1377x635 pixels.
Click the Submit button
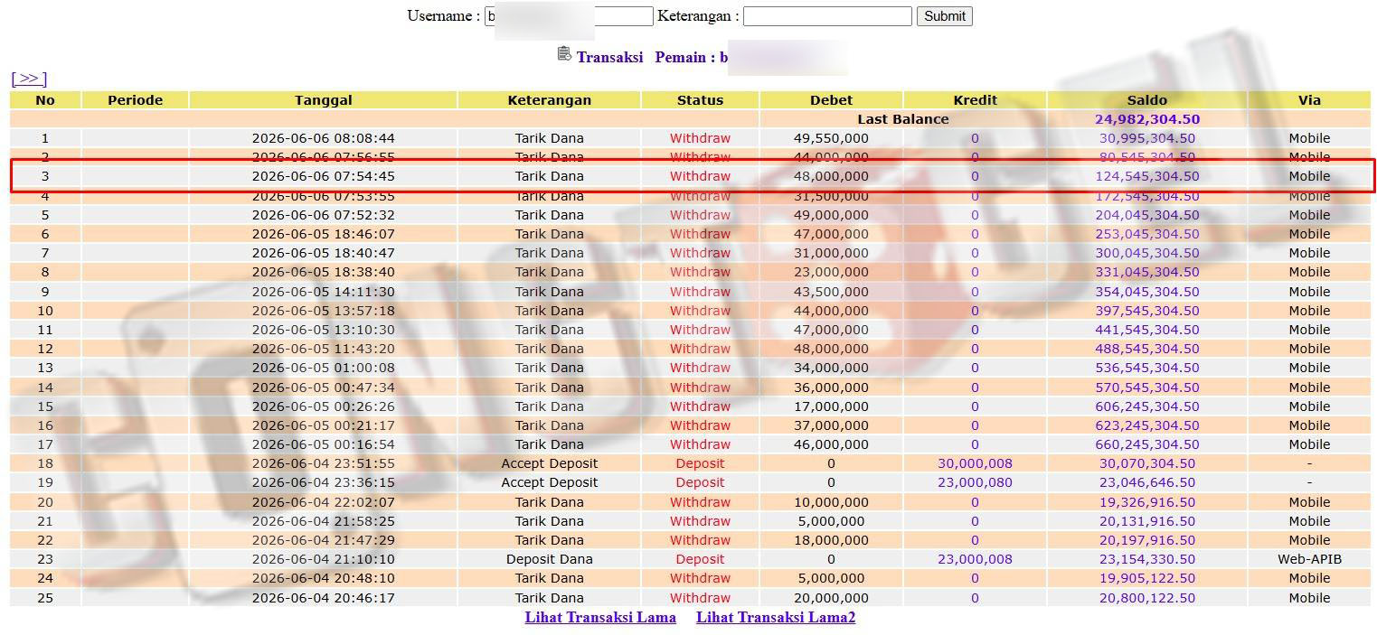click(x=945, y=16)
